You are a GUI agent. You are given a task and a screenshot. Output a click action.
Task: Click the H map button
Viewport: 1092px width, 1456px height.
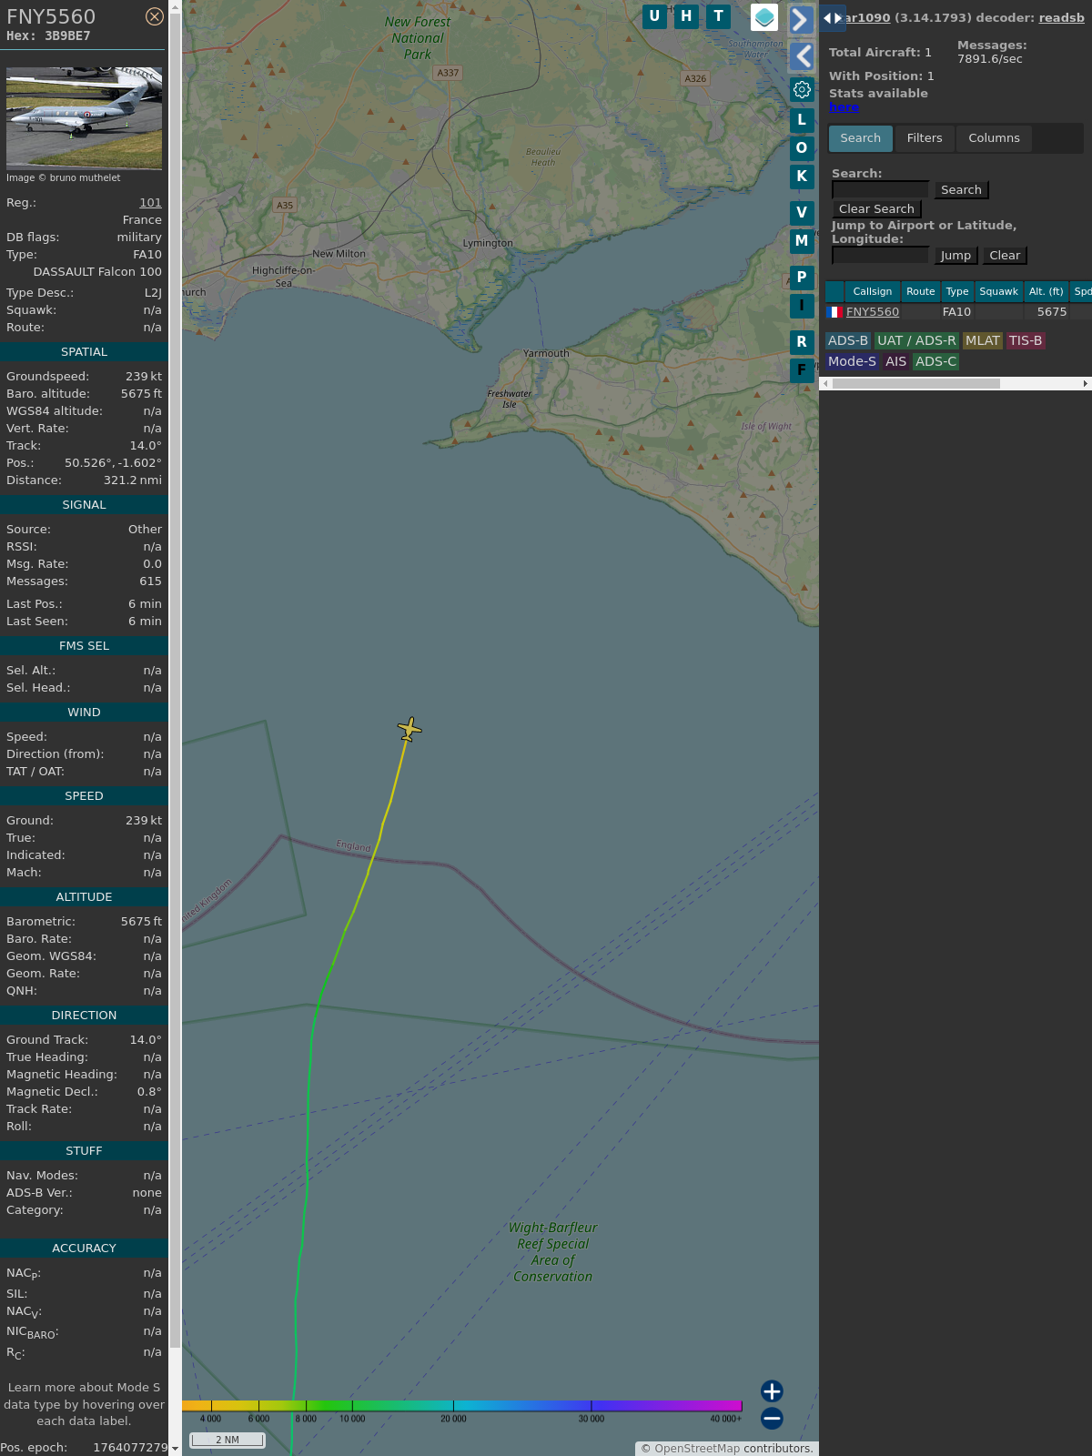686,16
